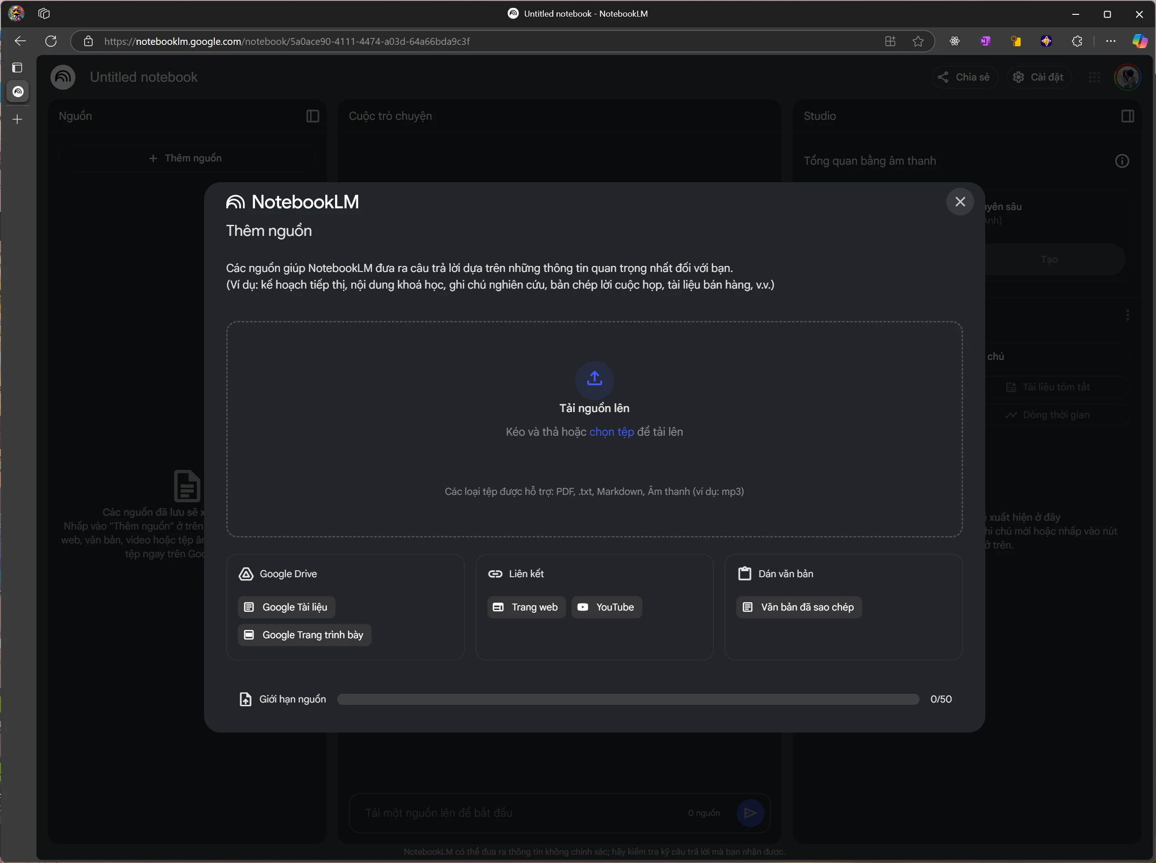
Task: Open the OneNote clipper extension
Action: pyautogui.click(x=985, y=41)
